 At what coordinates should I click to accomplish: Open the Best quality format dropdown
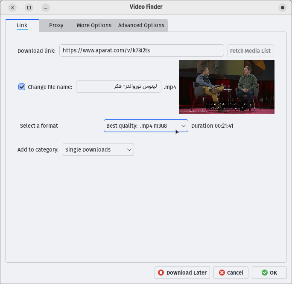click(x=146, y=126)
